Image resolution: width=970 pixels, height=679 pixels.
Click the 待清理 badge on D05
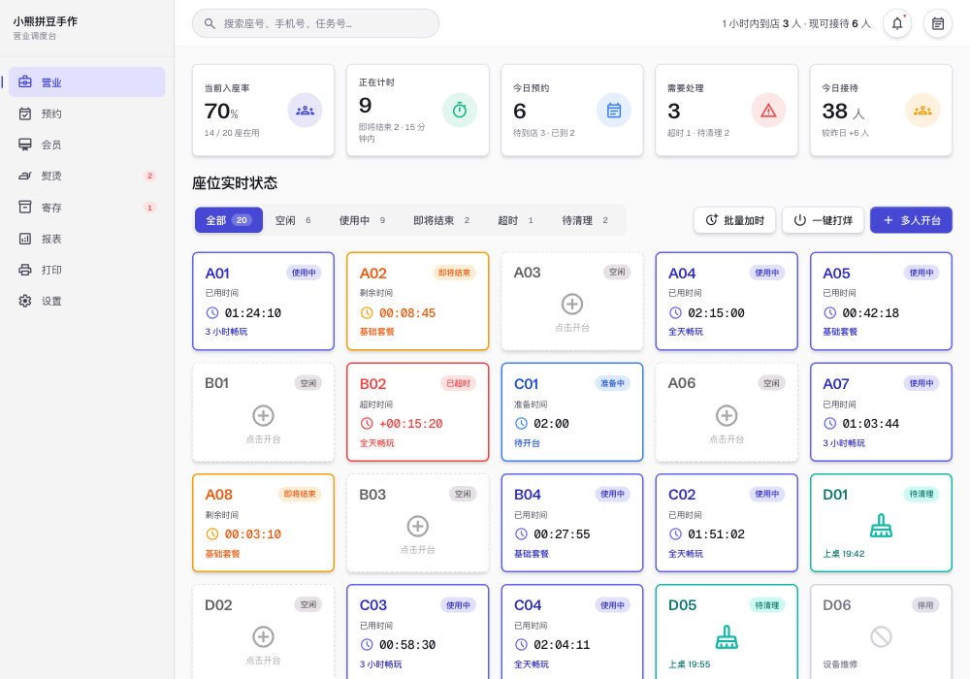(x=767, y=605)
